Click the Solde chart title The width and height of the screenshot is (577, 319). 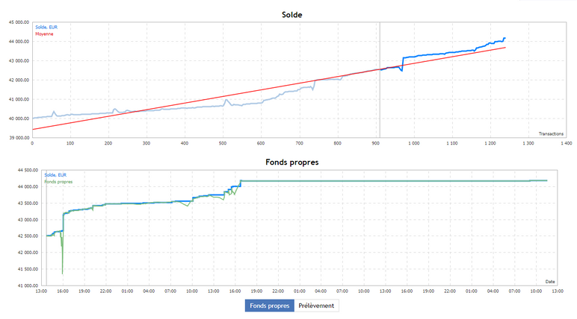pyautogui.click(x=291, y=15)
